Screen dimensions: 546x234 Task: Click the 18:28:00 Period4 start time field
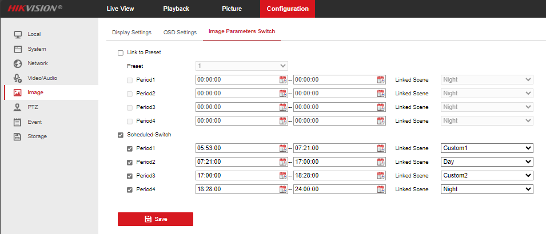tap(237, 189)
